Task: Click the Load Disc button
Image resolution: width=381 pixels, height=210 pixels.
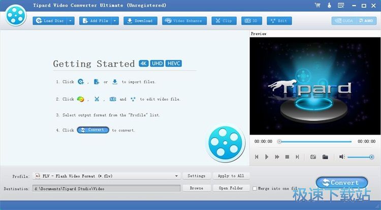Action: 50,21
